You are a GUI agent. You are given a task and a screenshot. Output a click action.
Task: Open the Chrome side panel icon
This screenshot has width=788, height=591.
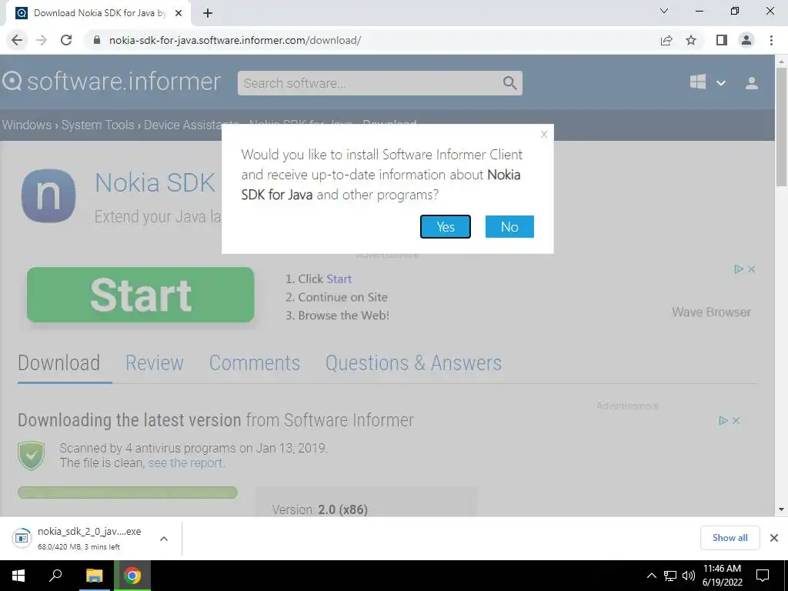[722, 40]
